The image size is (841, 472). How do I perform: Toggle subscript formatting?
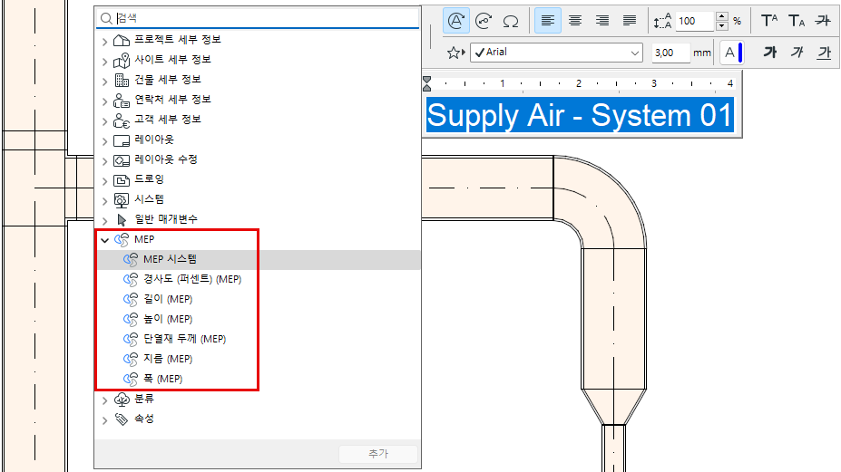click(797, 21)
